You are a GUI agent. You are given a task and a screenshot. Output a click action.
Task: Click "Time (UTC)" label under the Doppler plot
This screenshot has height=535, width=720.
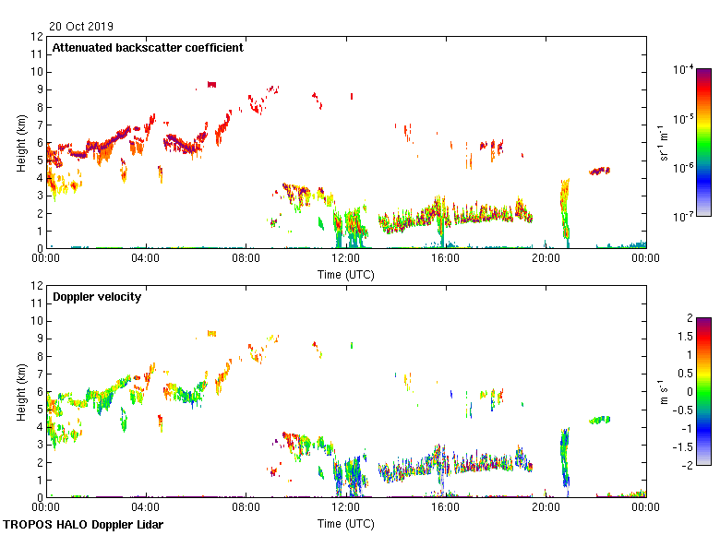(346, 523)
